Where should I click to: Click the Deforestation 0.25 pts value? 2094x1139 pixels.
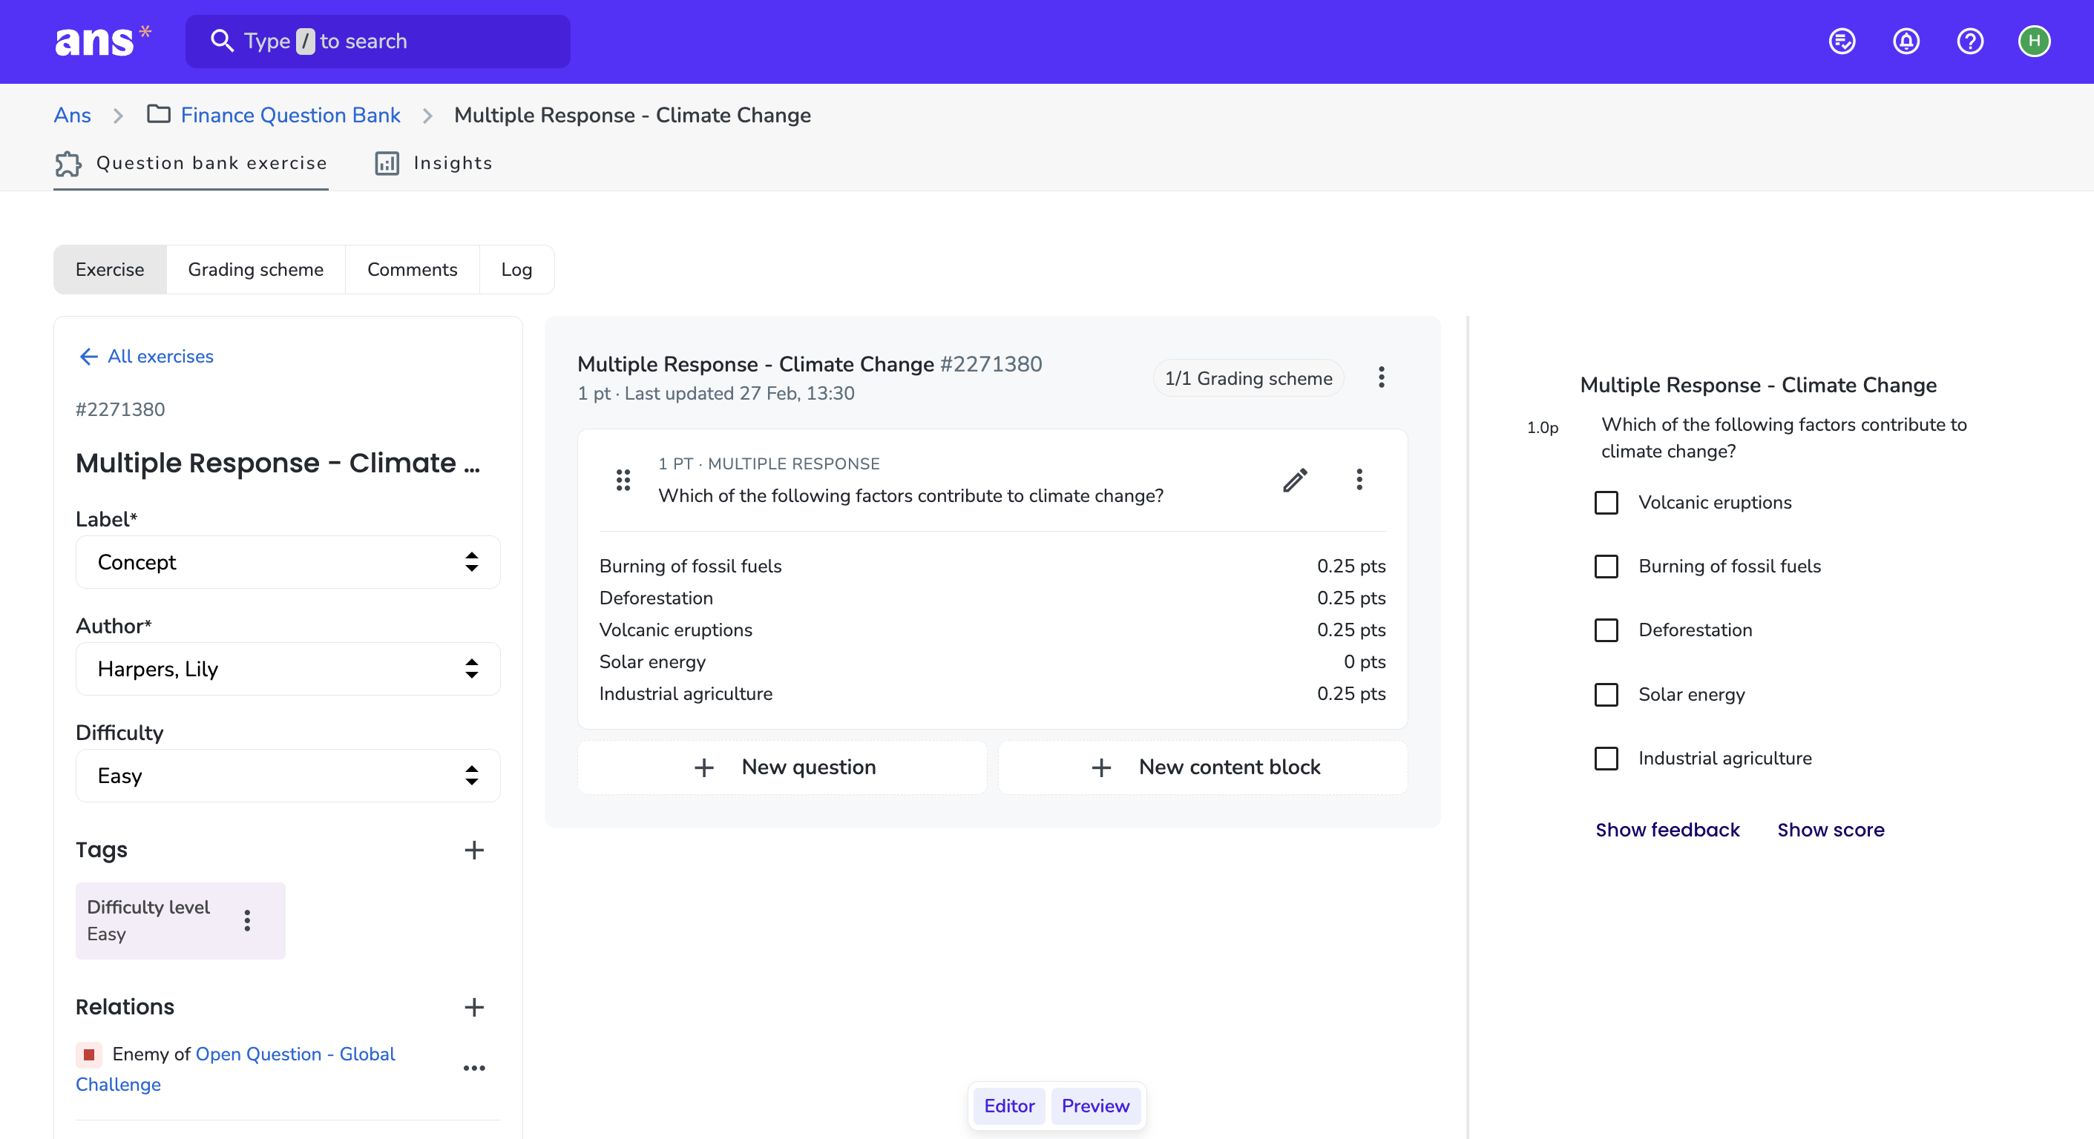click(1351, 598)
